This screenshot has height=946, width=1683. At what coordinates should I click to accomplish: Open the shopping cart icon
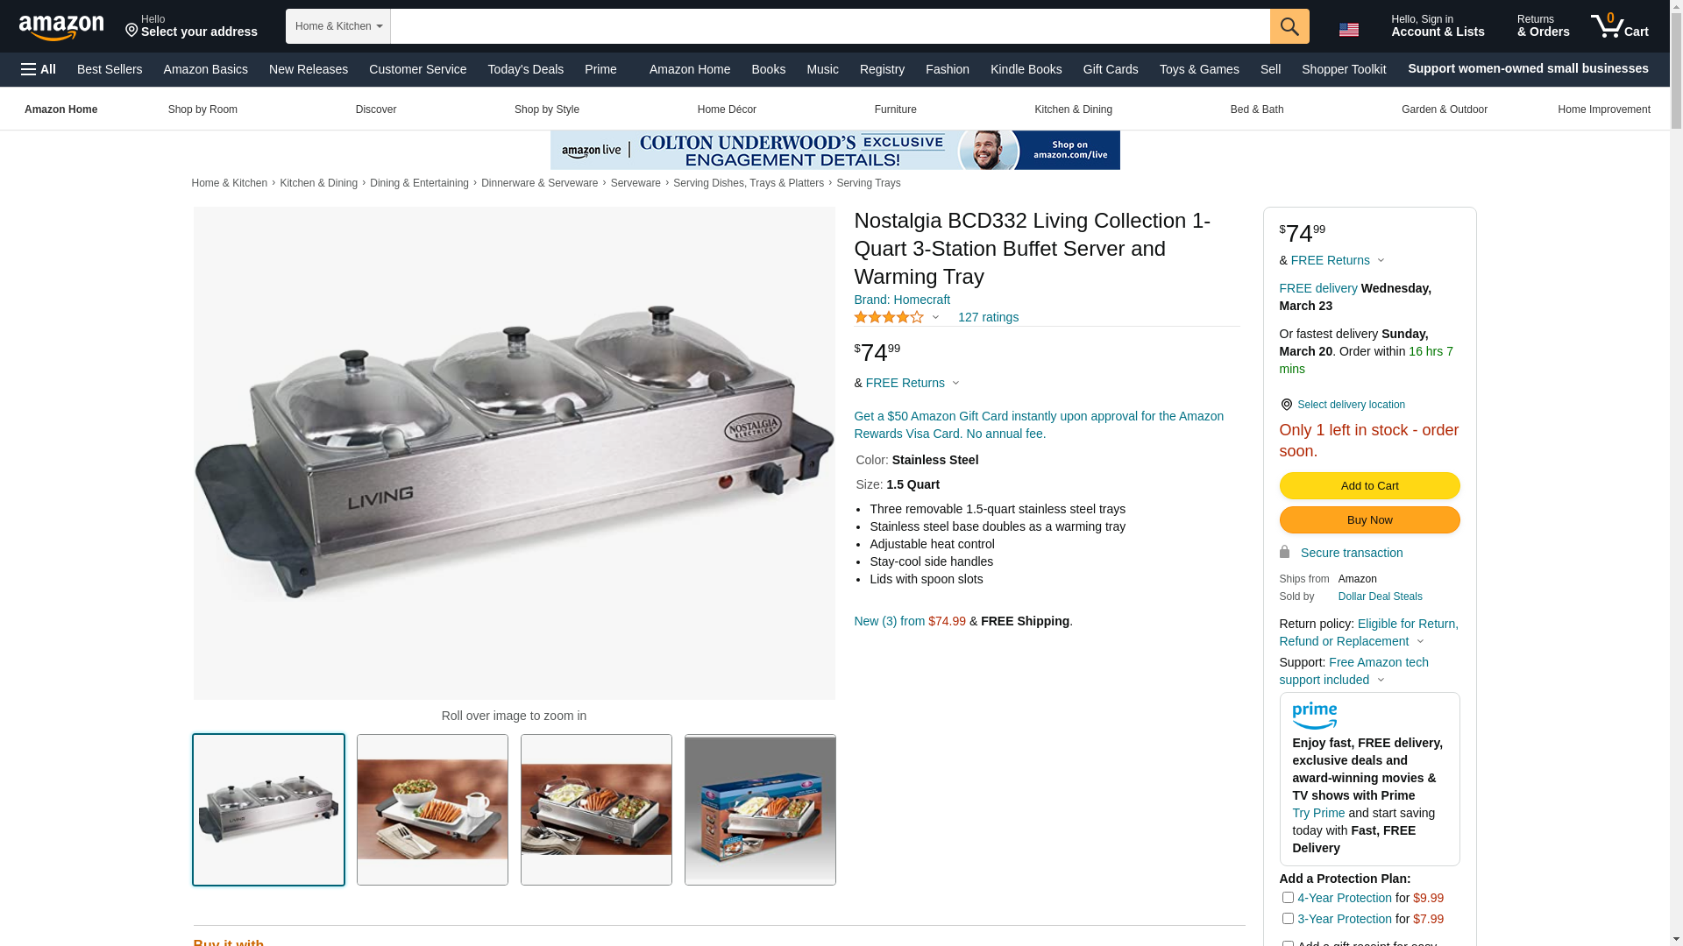tap(1620, 26)
